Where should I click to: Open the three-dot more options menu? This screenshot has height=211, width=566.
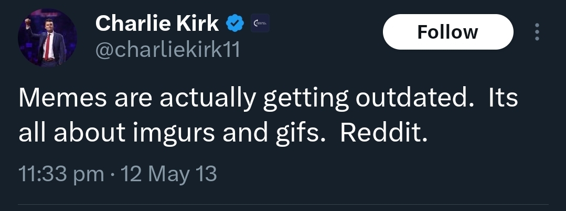tap(536, 32)
